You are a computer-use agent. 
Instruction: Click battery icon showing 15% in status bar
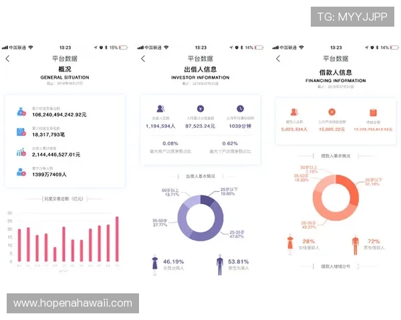123,47
